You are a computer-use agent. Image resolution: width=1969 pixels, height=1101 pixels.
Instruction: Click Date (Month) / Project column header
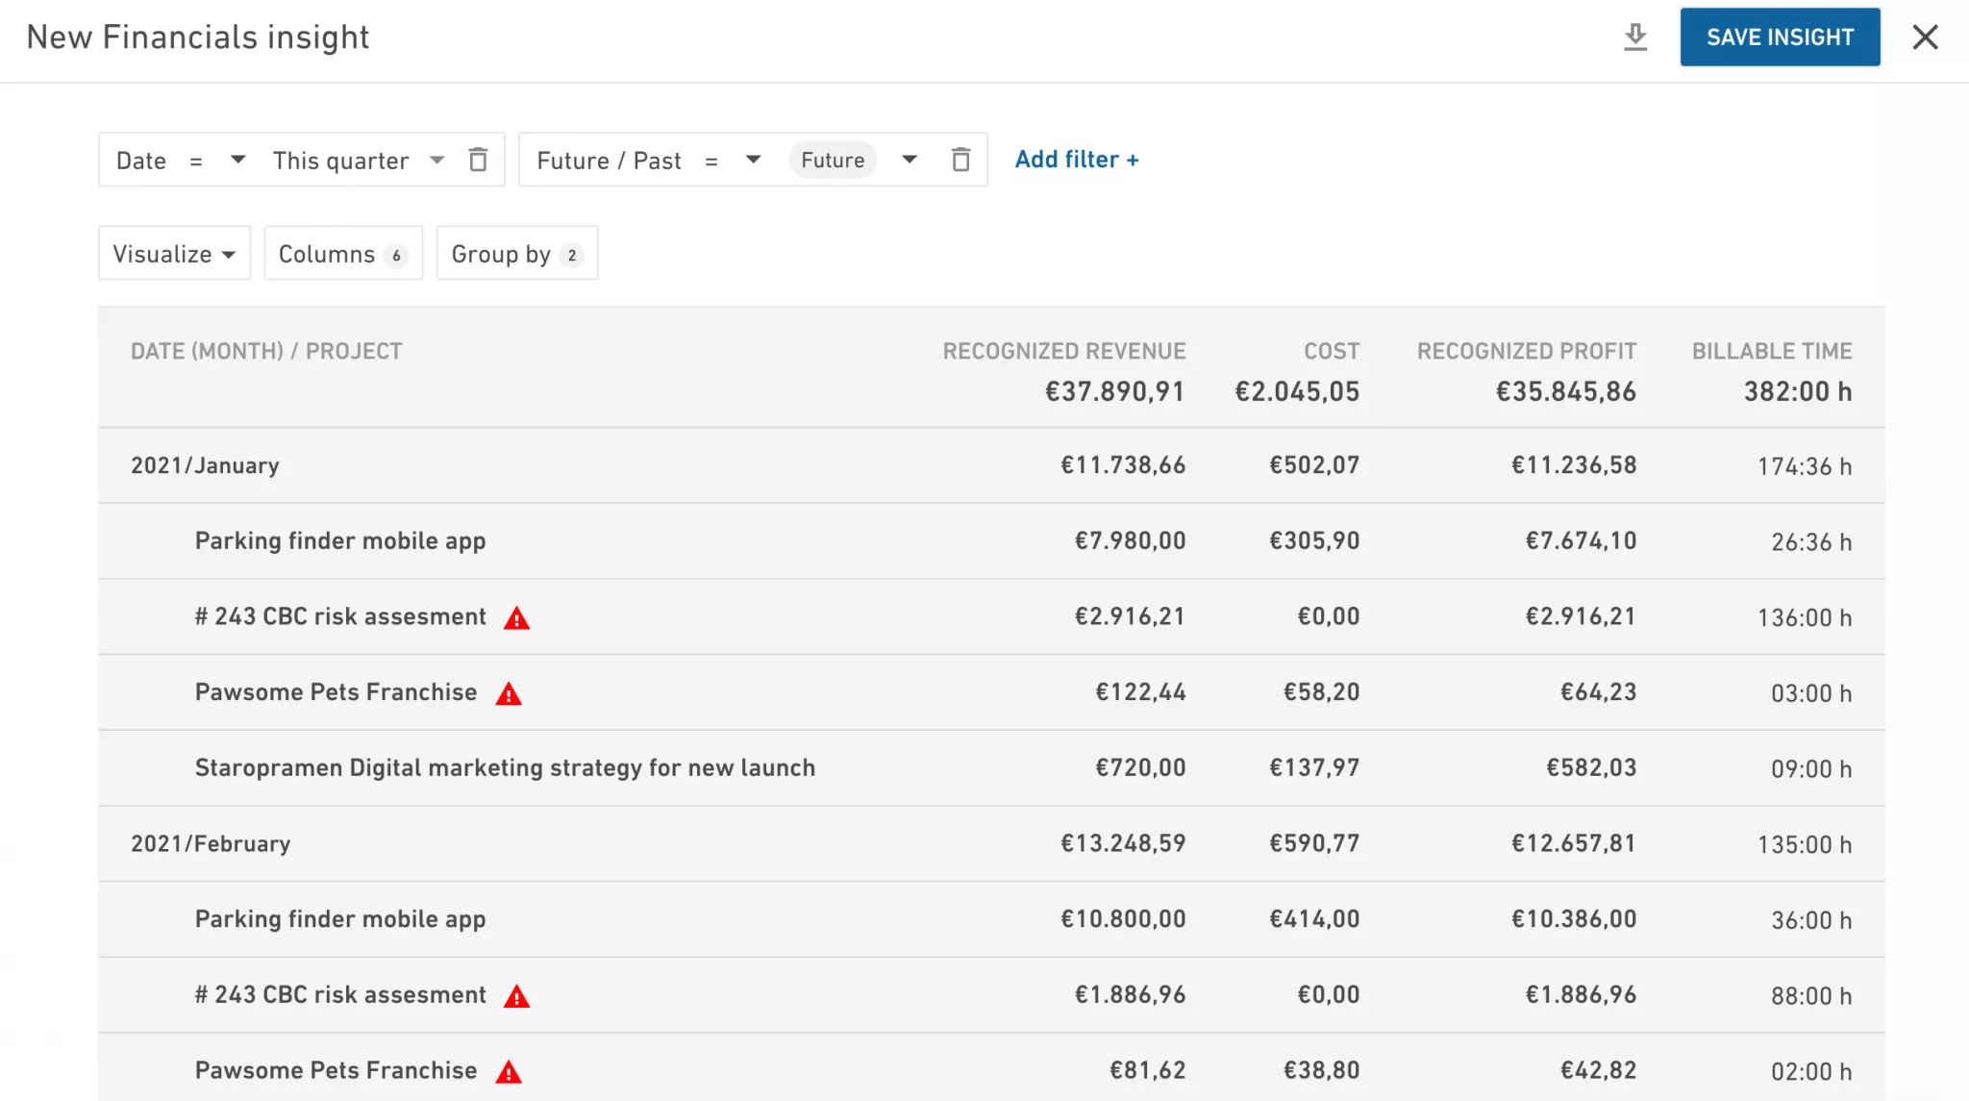click(x=266, y=351)
